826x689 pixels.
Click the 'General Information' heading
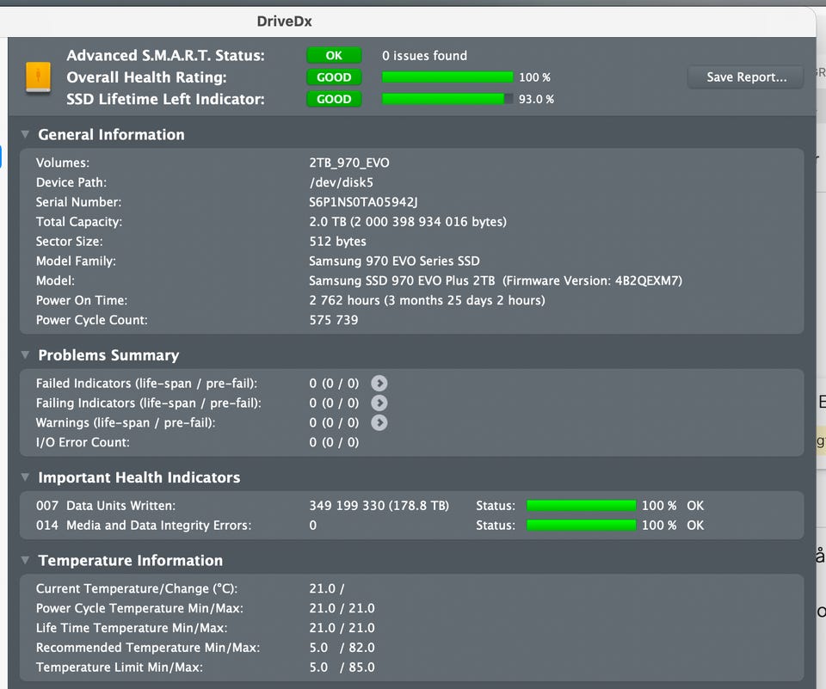(x=111, y=134)
